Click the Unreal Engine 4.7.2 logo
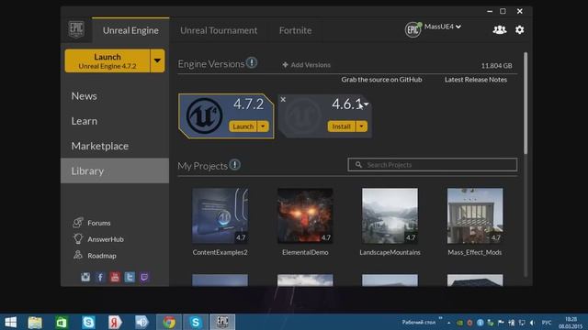Image resolution: width=588 pixels, height=330 pixels. 204,115
